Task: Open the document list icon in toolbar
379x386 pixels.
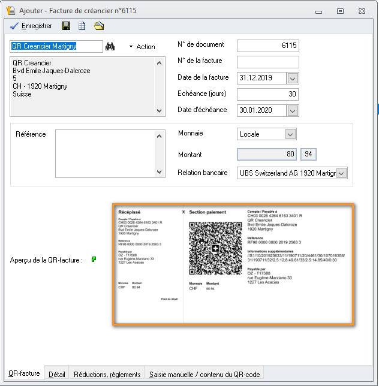Action: coord(82,26)
